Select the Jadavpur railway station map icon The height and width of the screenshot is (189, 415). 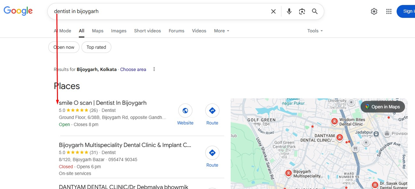[376, 134]
